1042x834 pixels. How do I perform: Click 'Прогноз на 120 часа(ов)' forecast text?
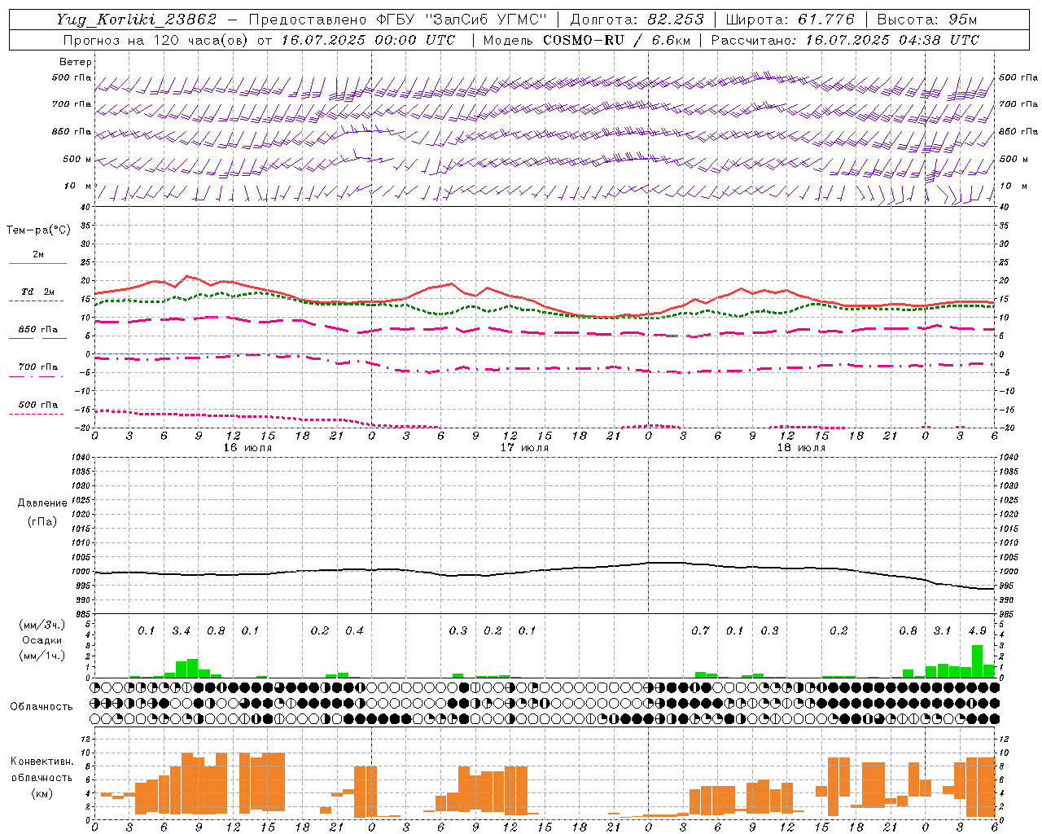pyautogui.click(x=157, y=40)
